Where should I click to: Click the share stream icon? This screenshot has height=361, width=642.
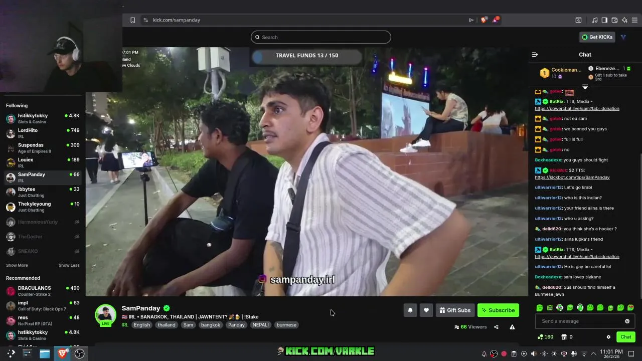pos(496,327)
